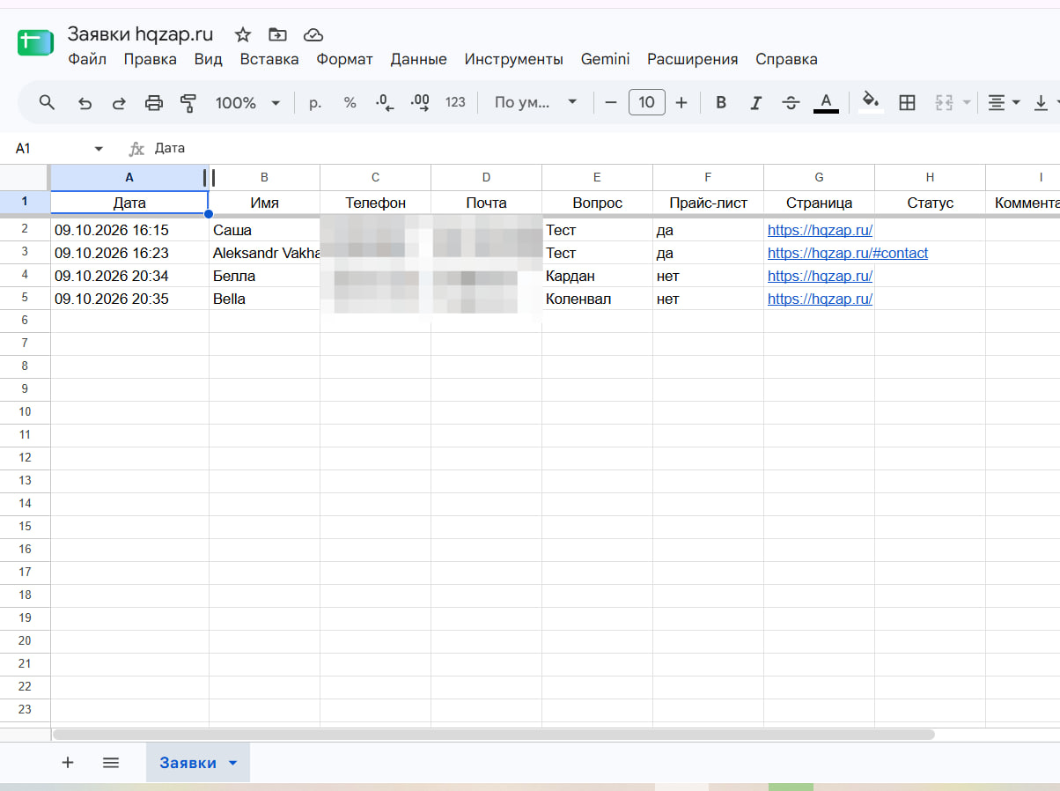Star the Заявки hqzap.ru document
1060x791 pixels.
[243, 34]
